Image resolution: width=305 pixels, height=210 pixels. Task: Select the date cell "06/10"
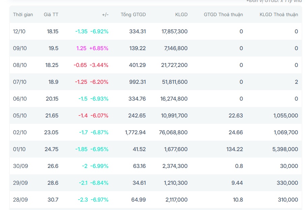(20, 99)
